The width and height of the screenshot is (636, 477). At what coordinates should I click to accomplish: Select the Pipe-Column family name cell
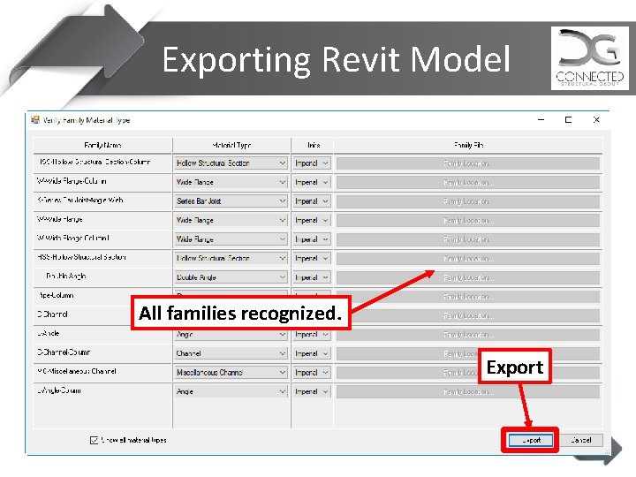[102, 295]
